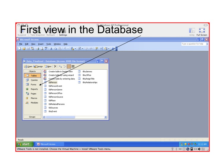Click the New button in database window

48,66
